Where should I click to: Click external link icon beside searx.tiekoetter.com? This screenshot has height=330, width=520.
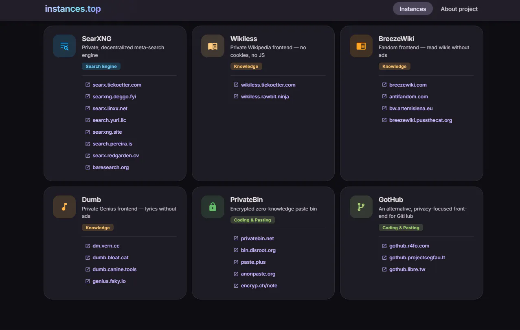click(x=88, y=85)
